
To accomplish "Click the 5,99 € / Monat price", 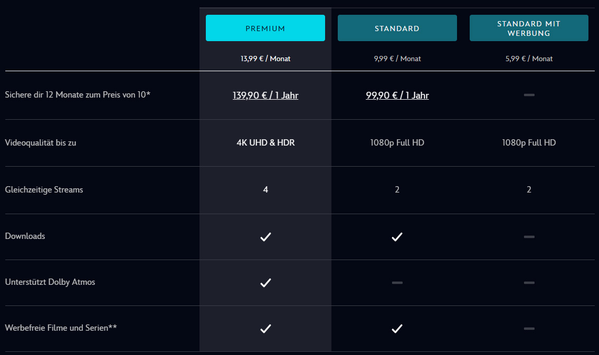I will [x=529, y=59].
